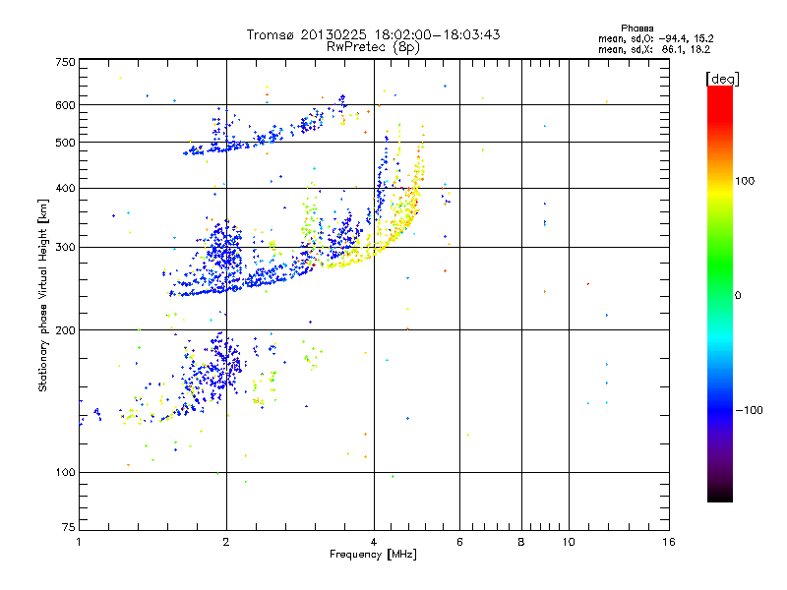This screenshot has width=787, height=590.
Task: Click the 'Frequency [MHz]' axis label
Action: [x=373, y=555]
